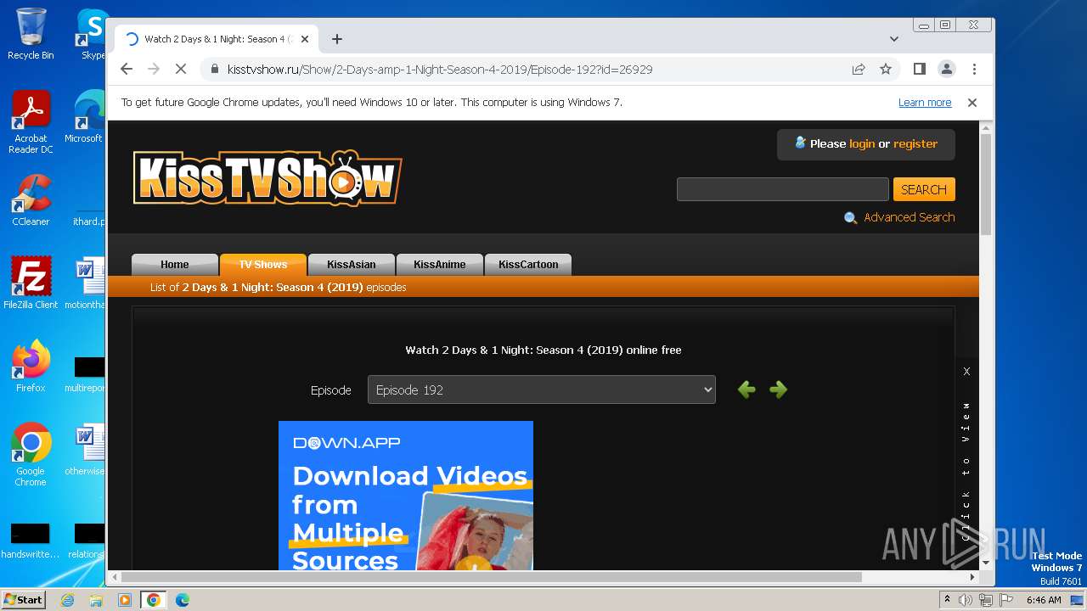Open media player from taskbar
The width and height of the screenshot is (1087, 611).
click(x=125, y=600)
